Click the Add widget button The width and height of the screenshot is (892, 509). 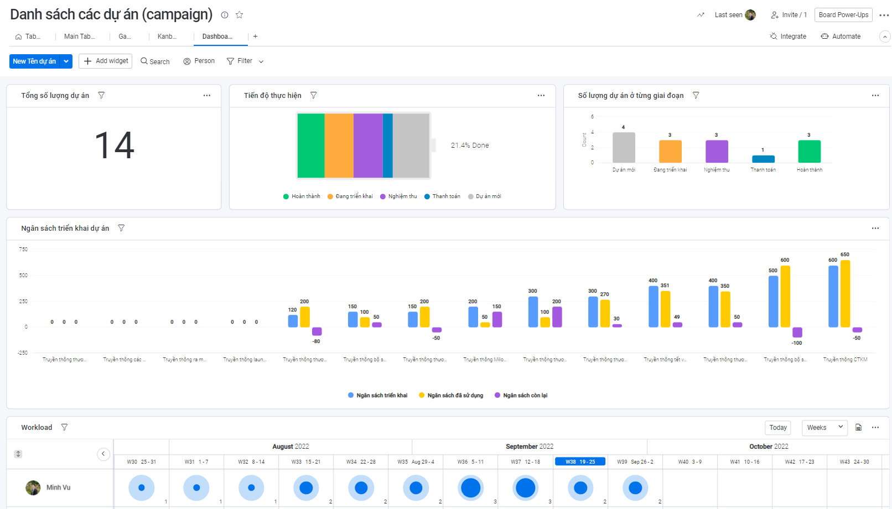point(106,61)
